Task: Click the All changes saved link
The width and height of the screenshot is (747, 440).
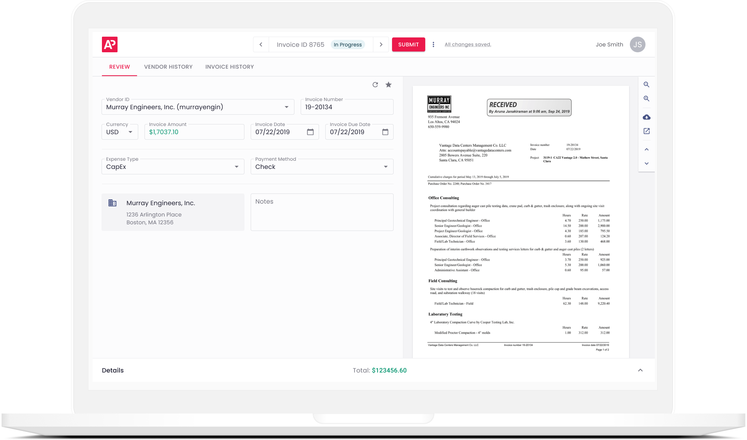Action: [468, 44]
